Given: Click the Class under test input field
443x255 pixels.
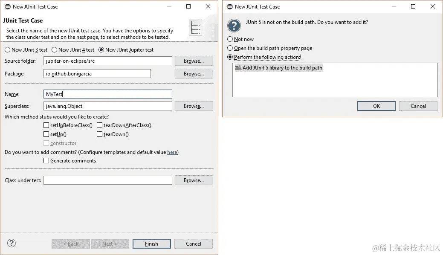Looking at the screenshot, I should coord(107,180).
